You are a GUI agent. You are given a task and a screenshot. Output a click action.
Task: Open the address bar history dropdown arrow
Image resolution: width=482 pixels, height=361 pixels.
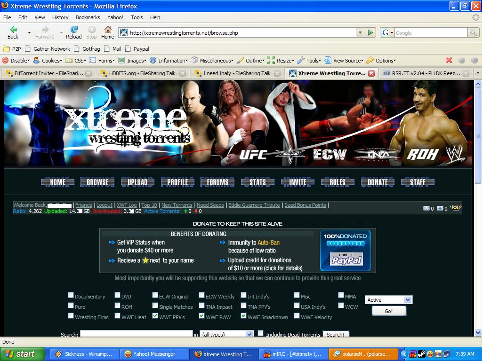(x=360, y=32)
